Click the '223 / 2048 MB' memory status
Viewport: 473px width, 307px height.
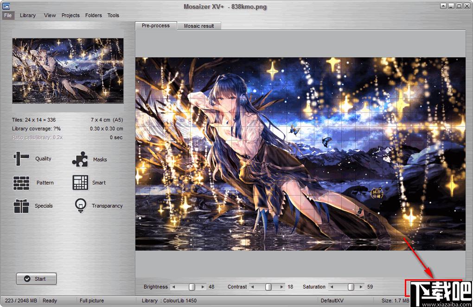click(21, 301)
